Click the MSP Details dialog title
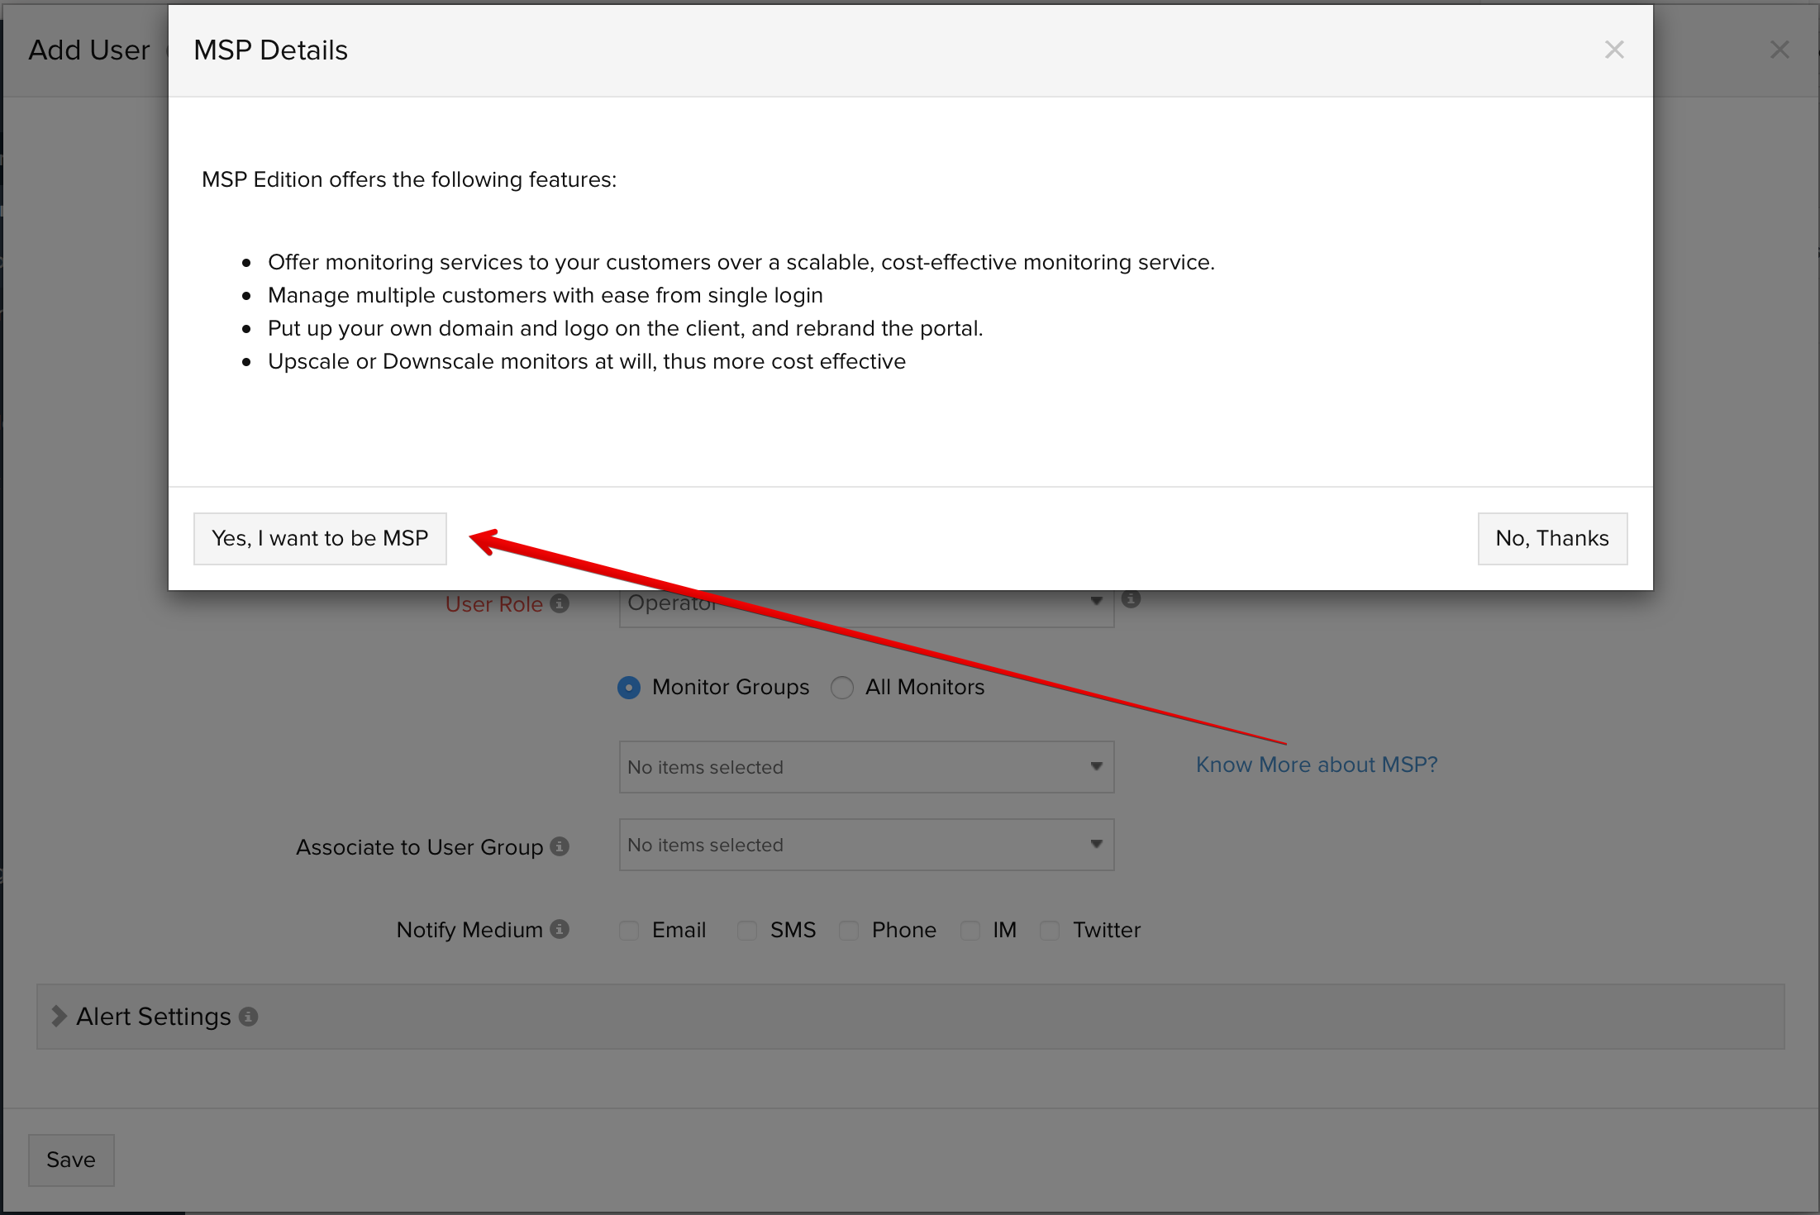The width and height of the screenshot is (1820, 1215). [x=270, y=50]
